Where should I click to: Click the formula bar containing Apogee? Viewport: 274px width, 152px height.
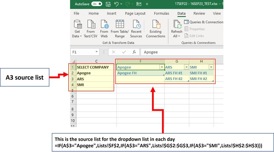tap(182, 52)
